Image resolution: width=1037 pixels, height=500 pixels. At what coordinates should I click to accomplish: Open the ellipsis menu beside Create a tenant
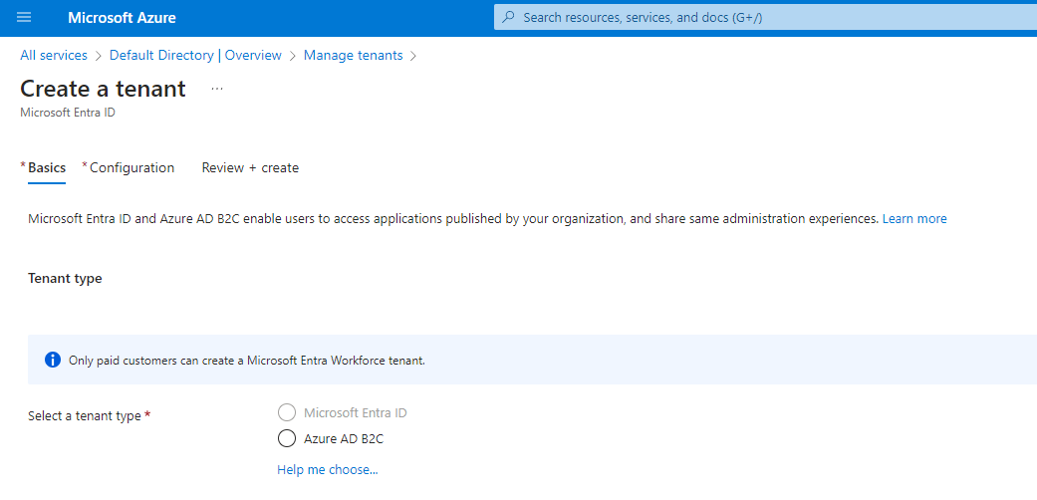(217, 89)
